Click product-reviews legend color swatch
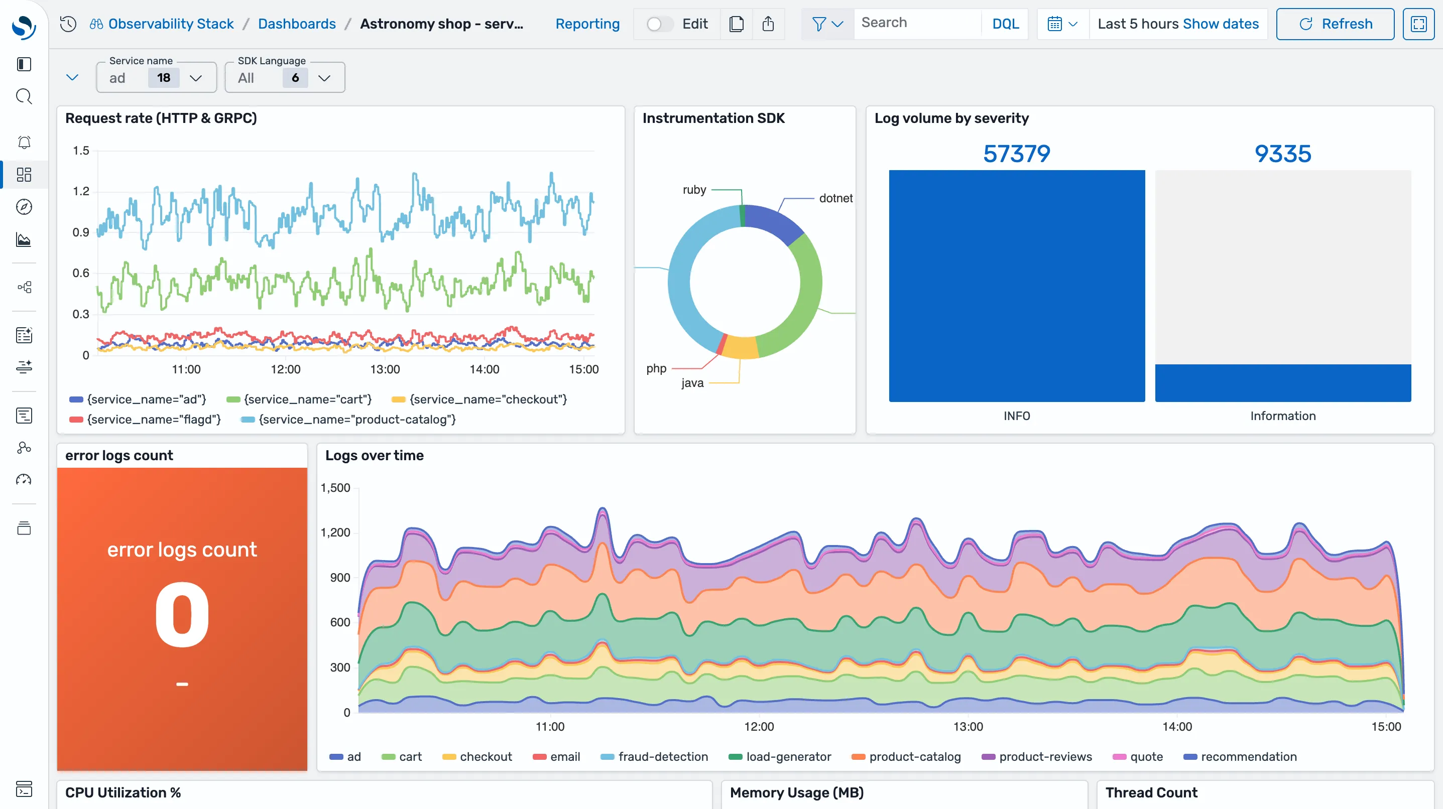The width and height of the screenshot is (1443, 809). pos(988,757)
